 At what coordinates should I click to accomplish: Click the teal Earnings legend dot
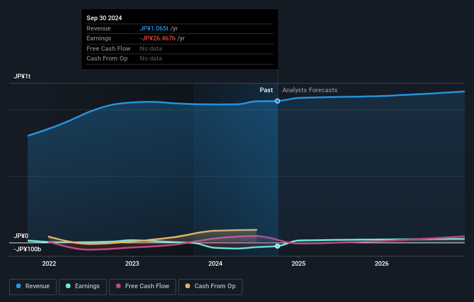(x=68, y=286)
